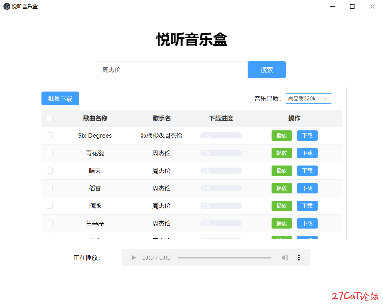Download the song 稻香
The image size is (383, 308).
click(x=307, y=188)
